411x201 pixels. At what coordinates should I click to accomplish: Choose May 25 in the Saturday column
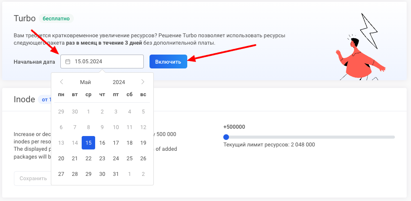[129, 159]
